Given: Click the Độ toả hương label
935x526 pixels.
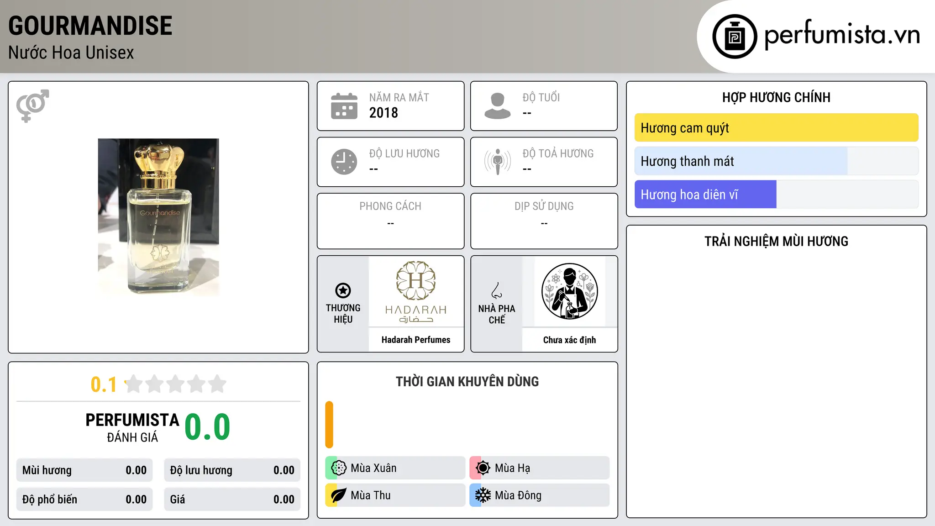Looking at the screenshot, I should click(x=558, y=153).
